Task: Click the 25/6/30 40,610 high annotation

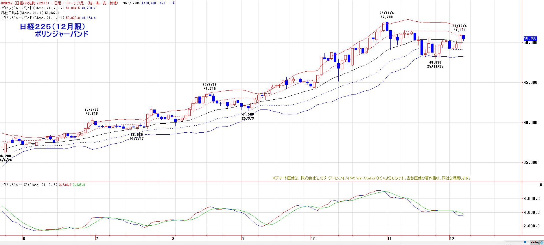Action: 91,112
